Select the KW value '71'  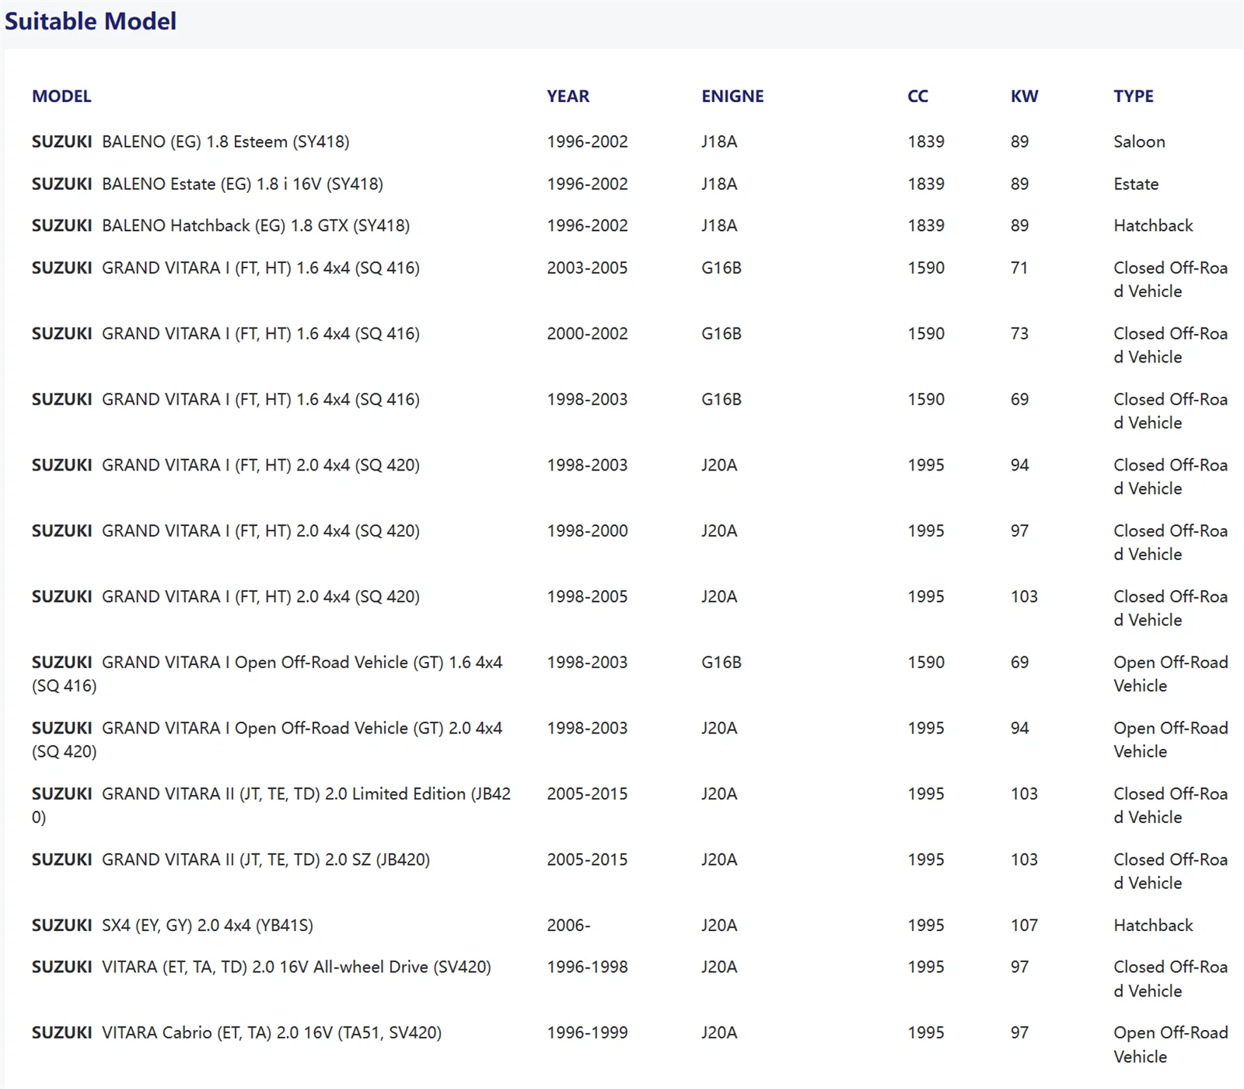pyautogui.click(x=1019, y=268)
